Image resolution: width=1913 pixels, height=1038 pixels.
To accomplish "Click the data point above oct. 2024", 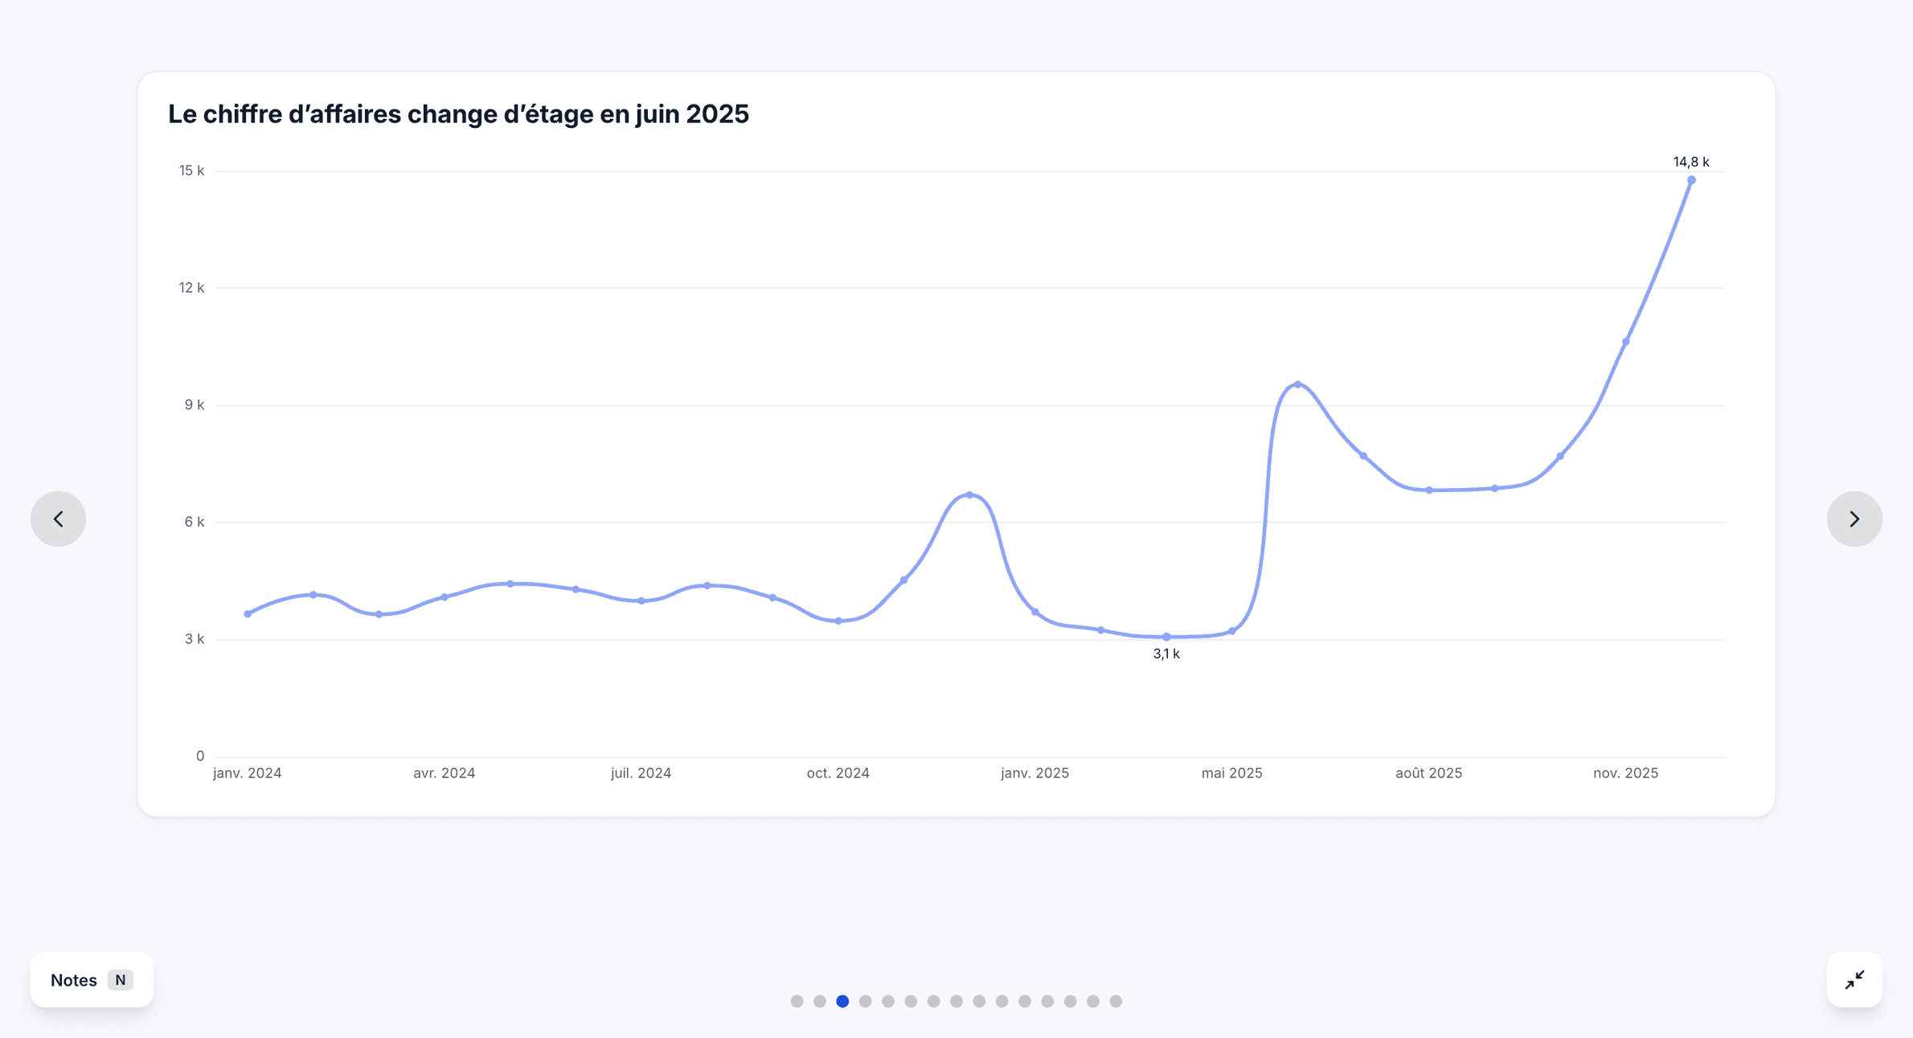I will (x=838, y=621).
